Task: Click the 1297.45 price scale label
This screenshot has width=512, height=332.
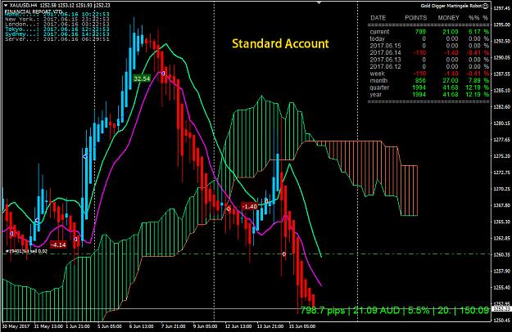Action: (502, 8)
